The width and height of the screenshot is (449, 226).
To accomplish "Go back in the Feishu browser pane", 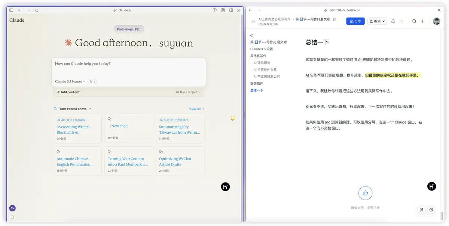I will click(250, 10).
